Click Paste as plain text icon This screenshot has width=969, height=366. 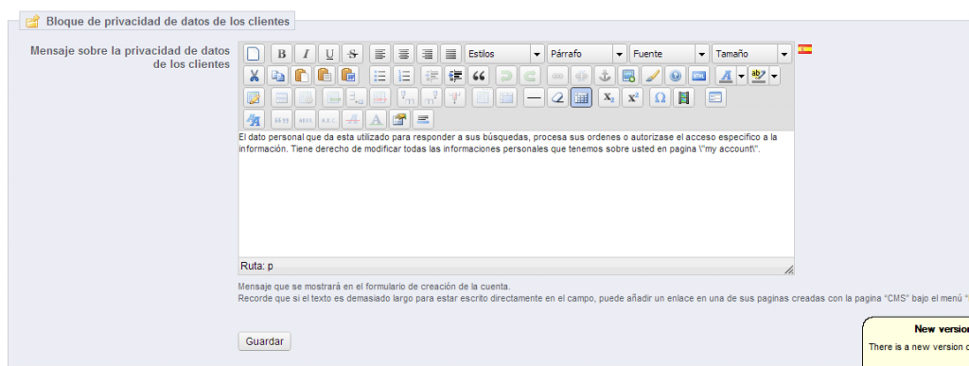pyautogui.click(x=325, y=76)
